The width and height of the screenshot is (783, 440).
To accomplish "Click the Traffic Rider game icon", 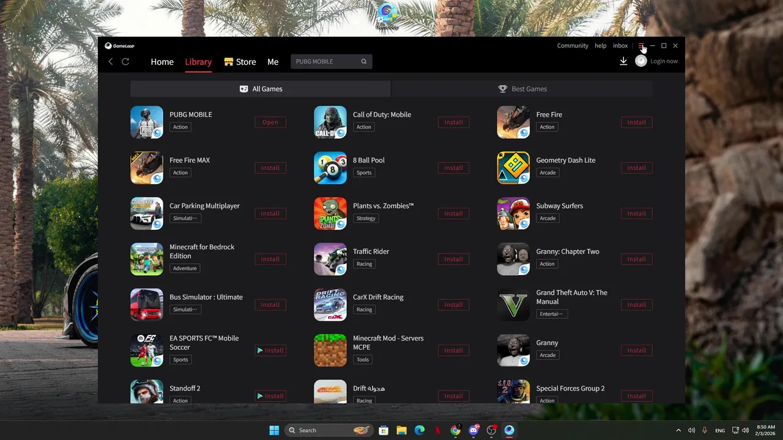I will (330, 259).
